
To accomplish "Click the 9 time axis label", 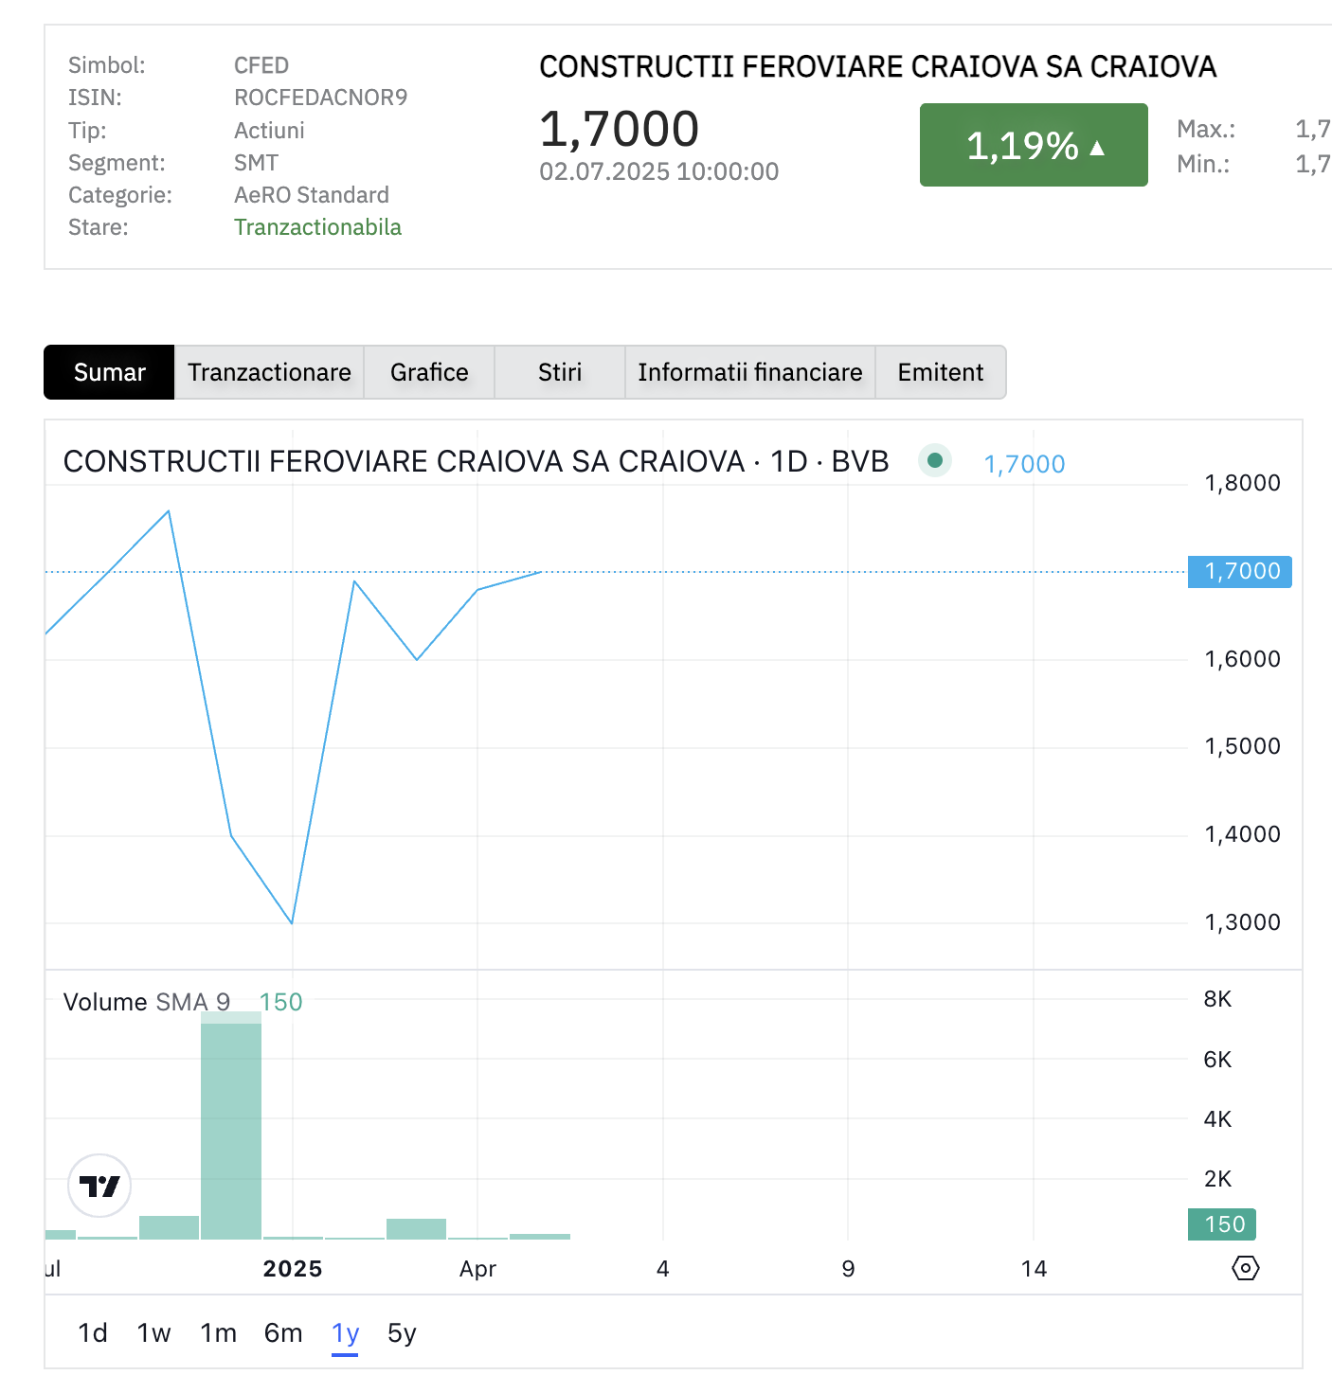I will coord(848,1269).
